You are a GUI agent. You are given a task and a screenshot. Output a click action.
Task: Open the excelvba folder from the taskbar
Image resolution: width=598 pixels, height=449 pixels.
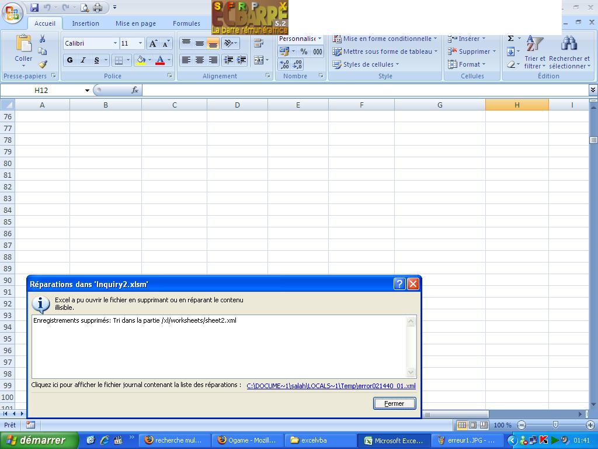pyautogui.click(x=321, y=440)
